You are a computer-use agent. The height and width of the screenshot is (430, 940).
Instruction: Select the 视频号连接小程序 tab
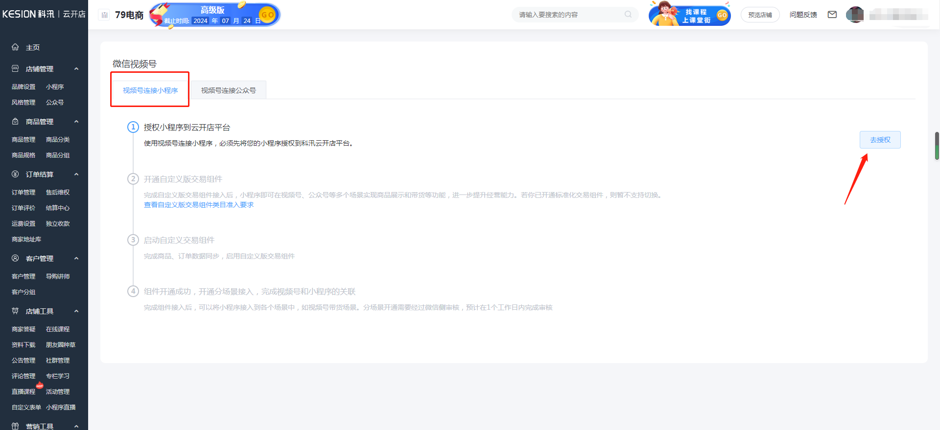pos(150,90)
